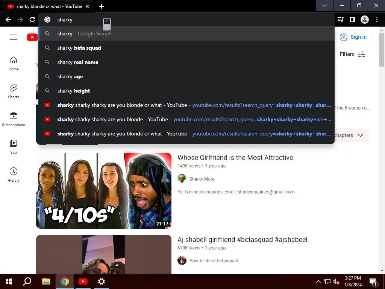385x289 pixels.
Task: Open the YouTube hamburger guide menu
Action: [14, 37]
